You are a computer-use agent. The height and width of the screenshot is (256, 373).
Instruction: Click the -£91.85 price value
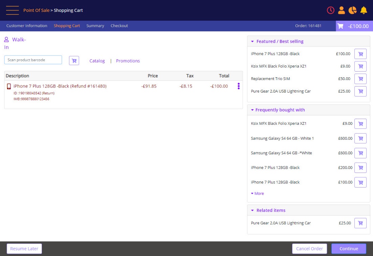(x=149, y=86)
